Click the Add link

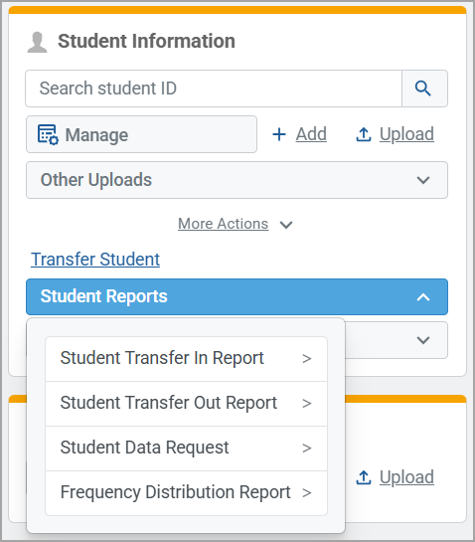311,134
